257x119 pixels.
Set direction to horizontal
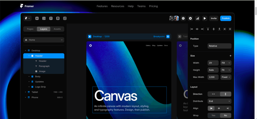(x=214, y=94)
